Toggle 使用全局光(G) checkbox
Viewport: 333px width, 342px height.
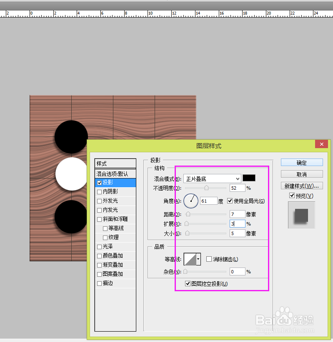[x=230, y=201]
